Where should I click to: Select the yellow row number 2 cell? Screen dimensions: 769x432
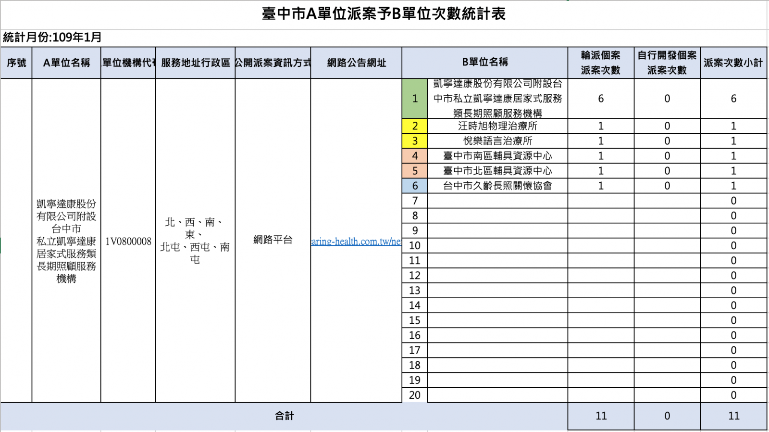pyautogui.click(x=415, y=126)
